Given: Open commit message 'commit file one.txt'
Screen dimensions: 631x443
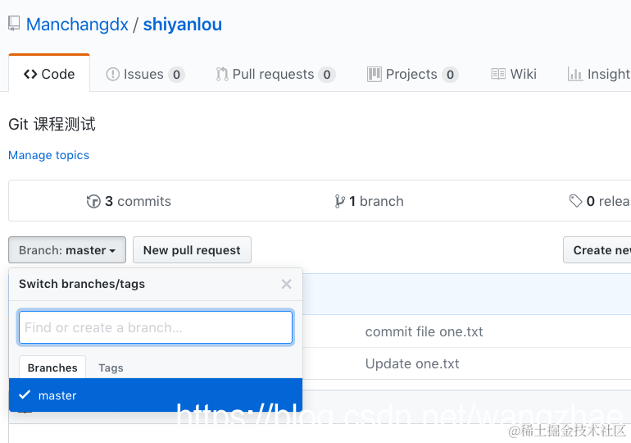Looking at the screenshot, I should 424,331.
